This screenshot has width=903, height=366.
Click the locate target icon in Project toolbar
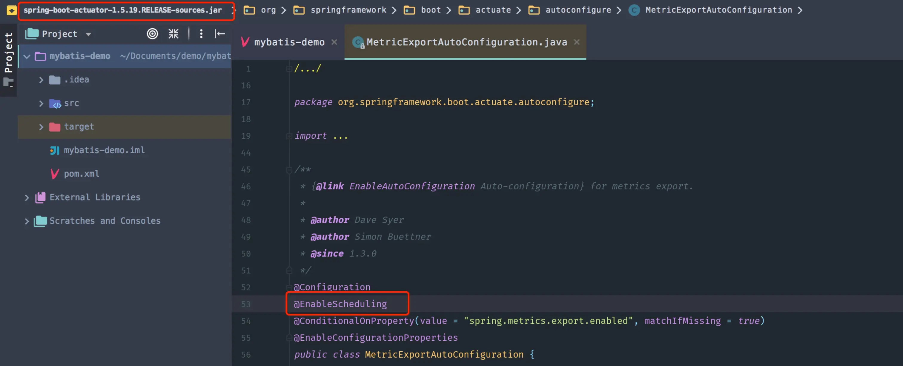[152, 34]
